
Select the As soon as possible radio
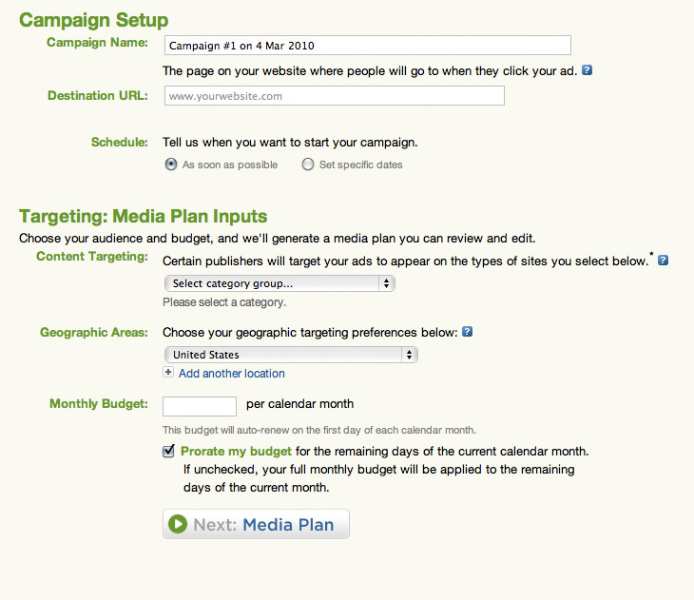[171, 165]
